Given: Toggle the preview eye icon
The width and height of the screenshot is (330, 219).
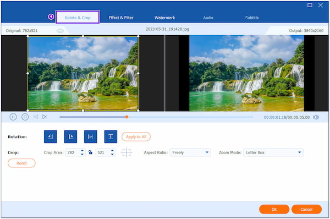Looking at the screenshot, I should point(60,31).
